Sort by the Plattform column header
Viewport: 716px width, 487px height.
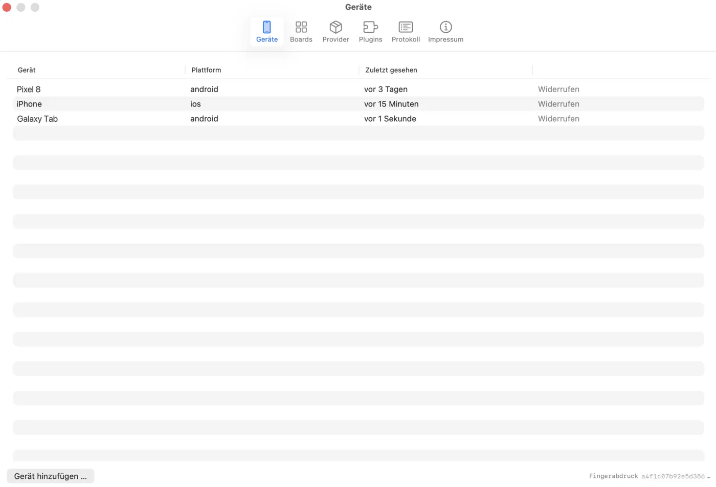206,70
